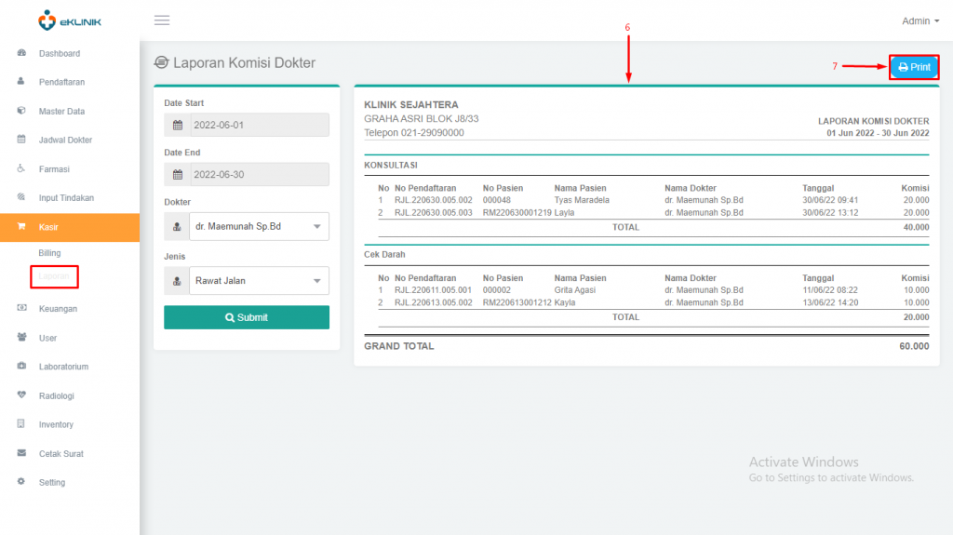Screen dimensions: 953x535
Task: Click the Jadwal Dokter calendar icon
Action: [21, 140]
